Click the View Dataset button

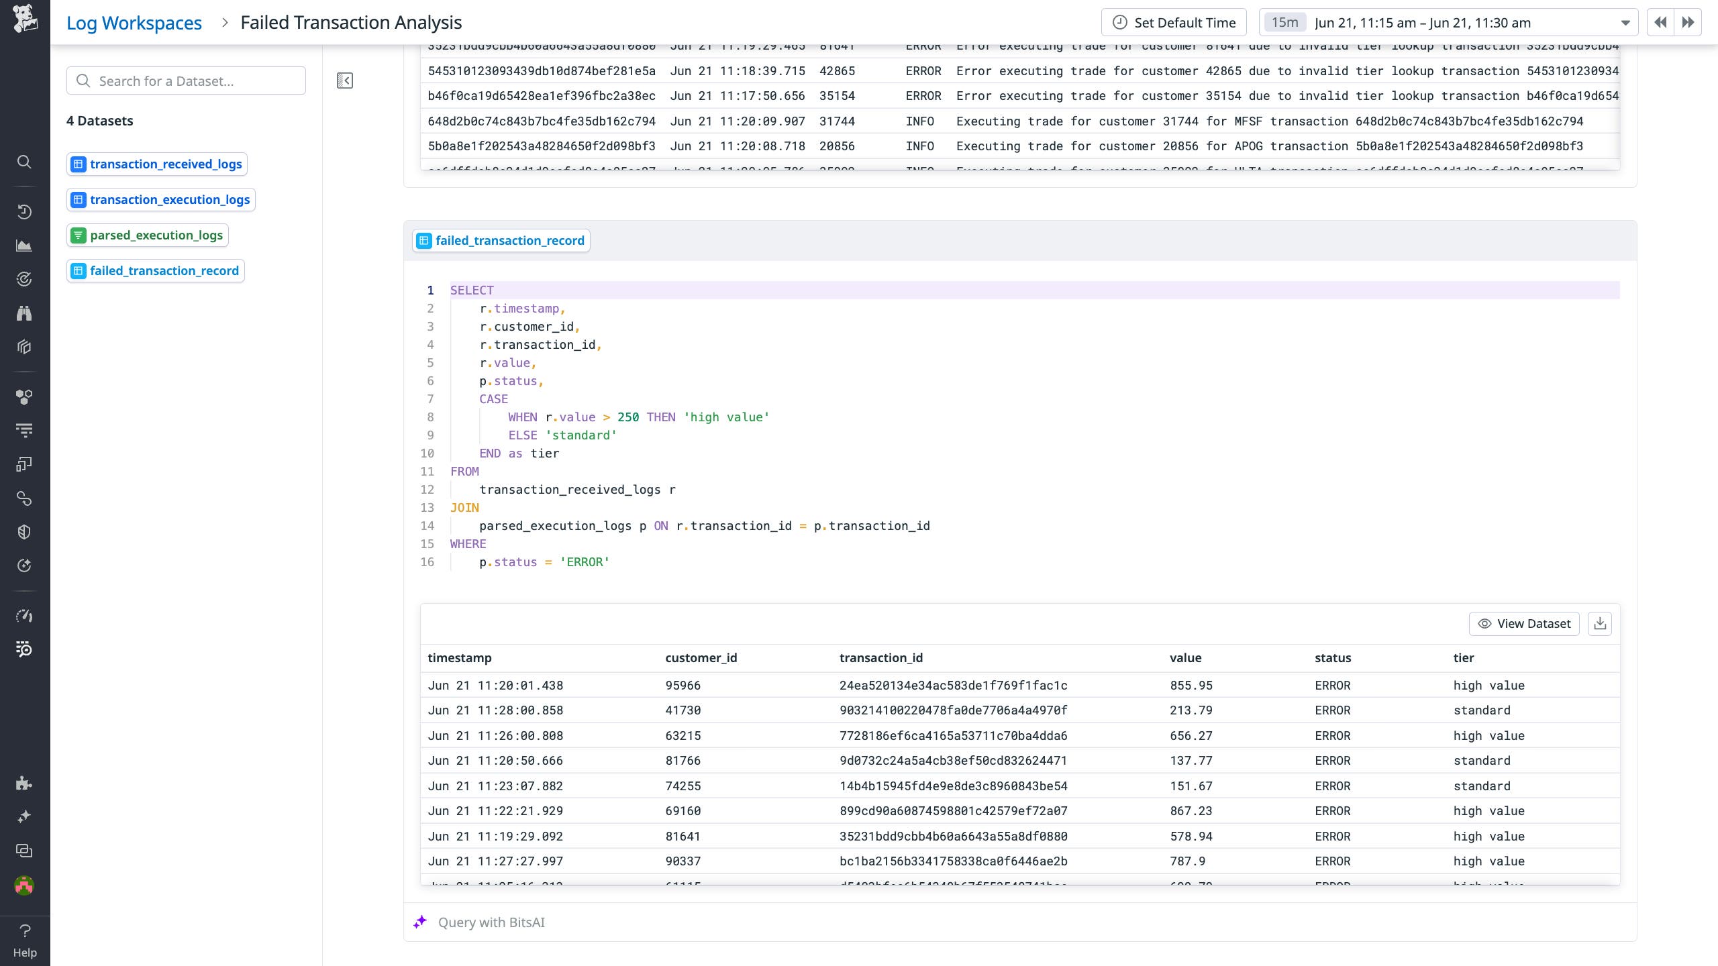[x=1525, y=623]
